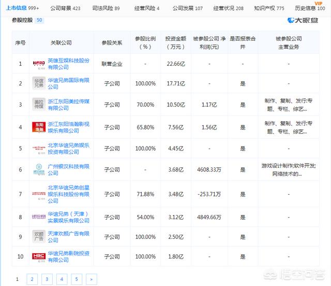Open 英雄互娱科技股份有限公司 link
Viewport: 331px width, 286px height.
click(69, 64)
